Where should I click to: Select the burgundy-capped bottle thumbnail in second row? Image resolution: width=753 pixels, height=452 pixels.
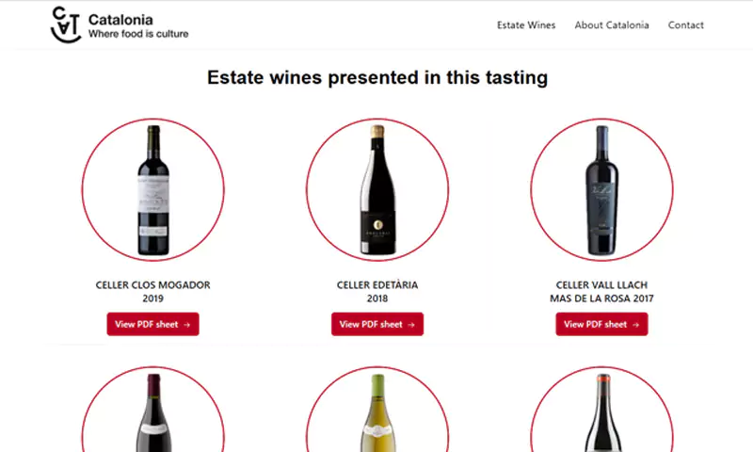click(x=153, y=412)
